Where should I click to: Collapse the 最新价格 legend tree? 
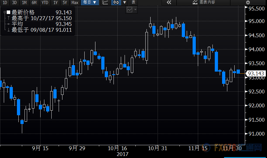tap(5, 13)
